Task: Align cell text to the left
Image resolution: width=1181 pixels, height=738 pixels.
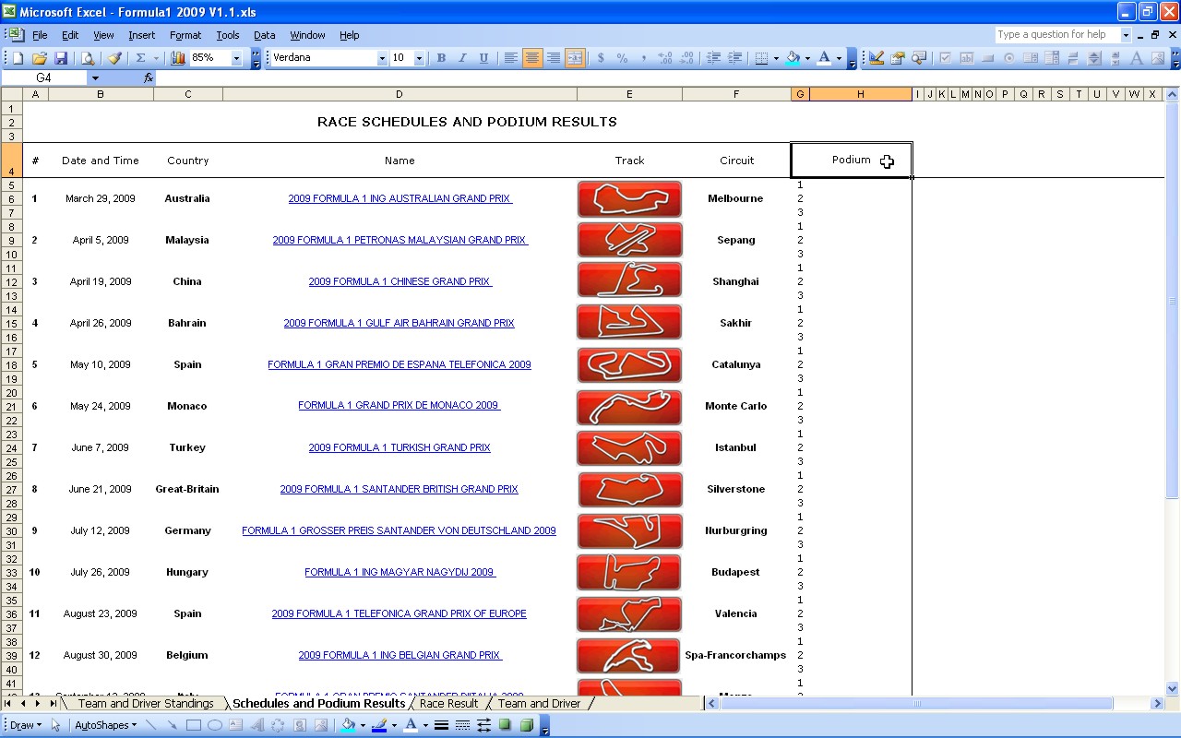Action: point(510,57)
